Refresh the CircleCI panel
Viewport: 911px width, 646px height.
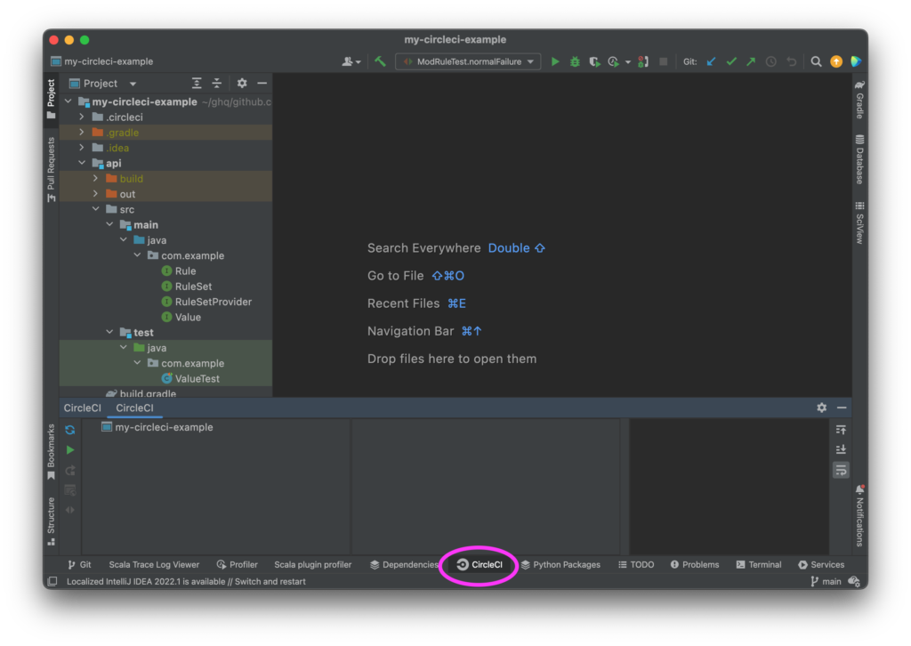[70, 430]
